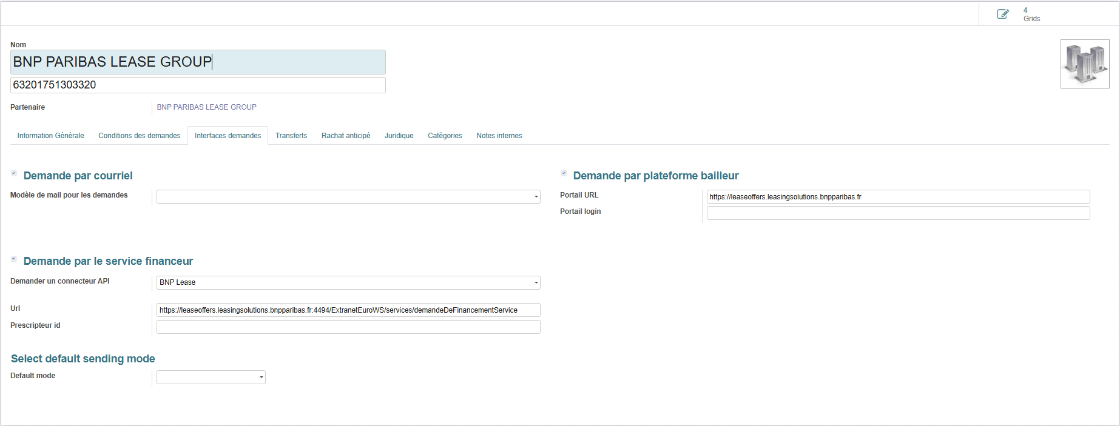Show the Notes internes tab

click(x=499, y=136)
